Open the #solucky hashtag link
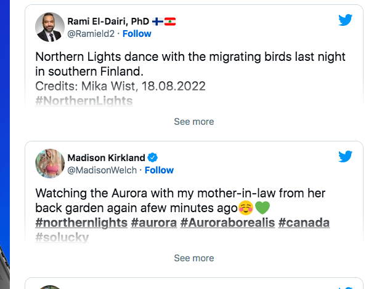390x289 pixels. pos(62,237)
